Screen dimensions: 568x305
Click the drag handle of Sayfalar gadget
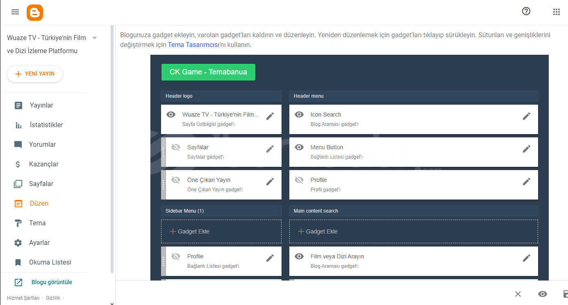[x=164, y=152]
